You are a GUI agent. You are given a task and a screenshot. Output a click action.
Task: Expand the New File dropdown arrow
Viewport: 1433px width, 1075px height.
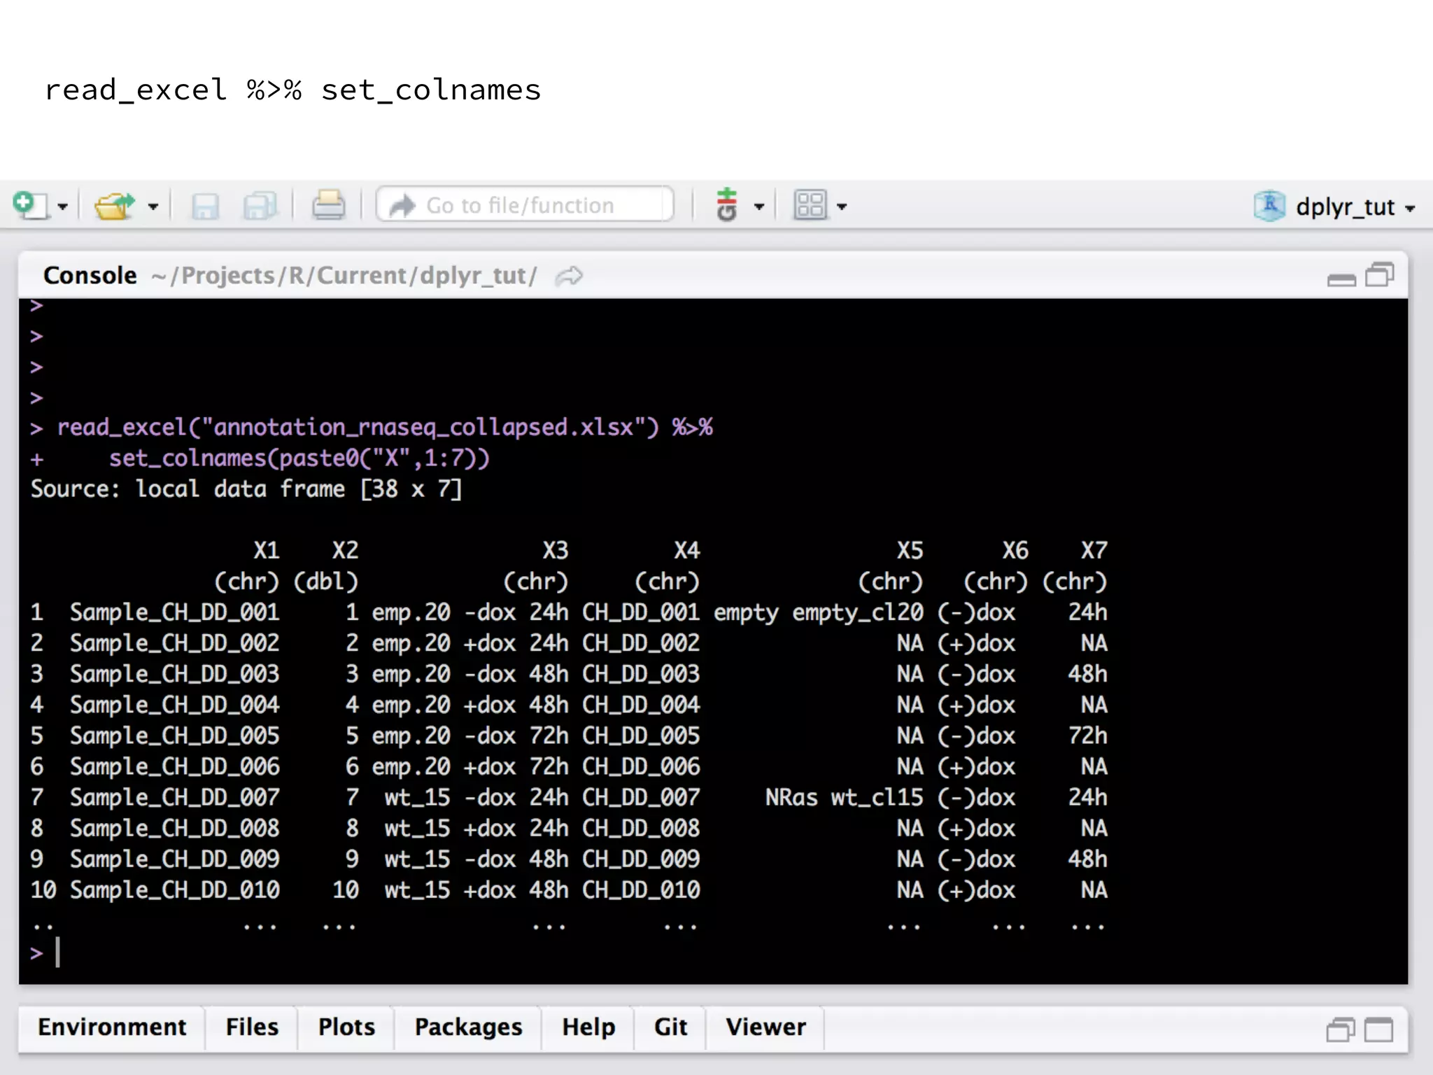click(x=62, y=206)
